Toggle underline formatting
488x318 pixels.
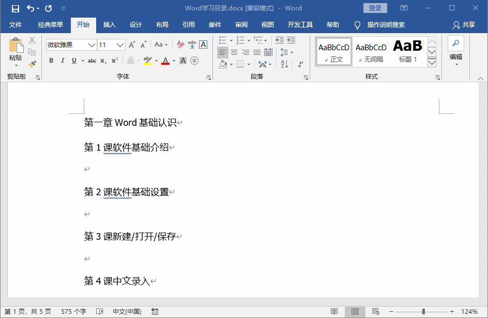coord(74,61)
